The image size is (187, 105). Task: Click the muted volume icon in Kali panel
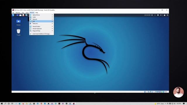(x=155, y=15)
